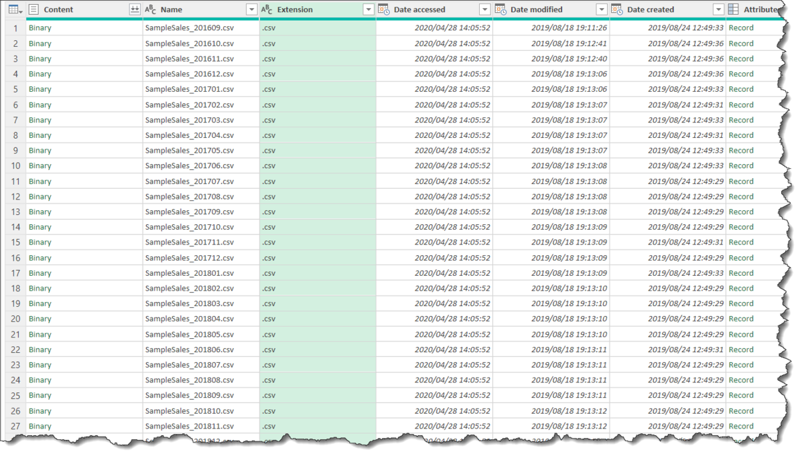804x458 pixels.
Task: Open the Date accessed filter dropdown
Action: click(485, 10)
